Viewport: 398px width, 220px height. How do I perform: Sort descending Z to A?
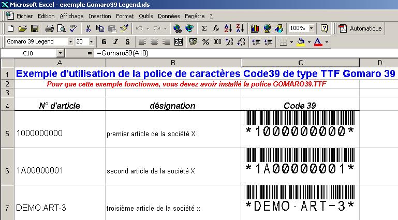tap(240, 28)
